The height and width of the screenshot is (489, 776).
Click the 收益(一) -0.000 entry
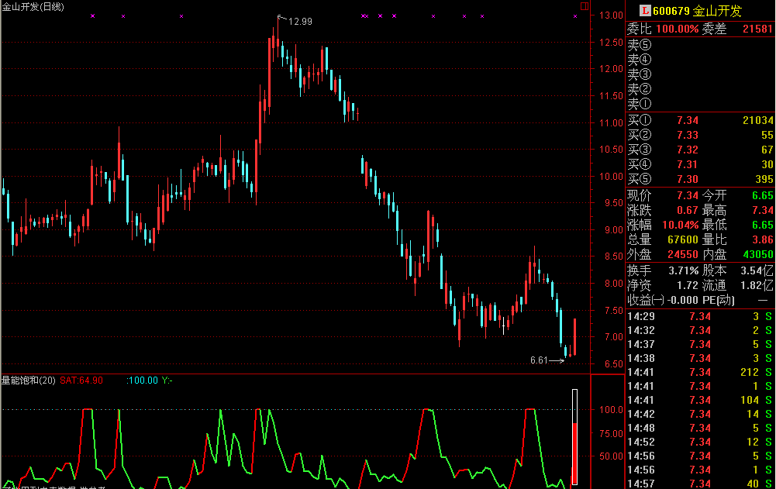(663, 300)
